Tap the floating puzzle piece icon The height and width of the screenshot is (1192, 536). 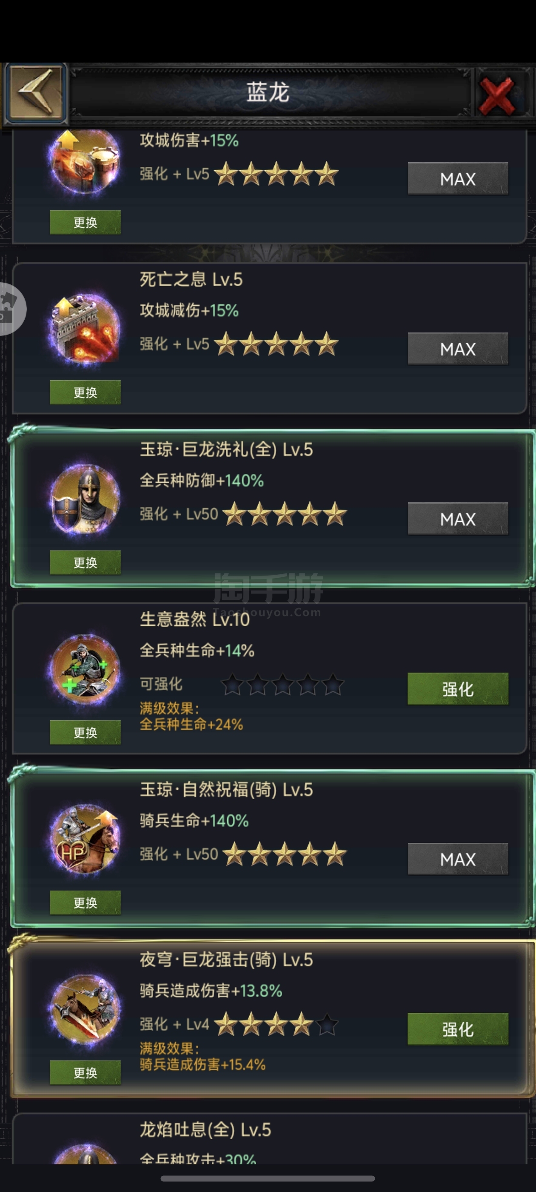10,309
